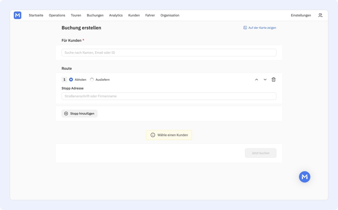The width and height of the screenshot is (338, 210).
Task: Click the Stopp hinzufügen button
Action: click(x=79, y=113)
